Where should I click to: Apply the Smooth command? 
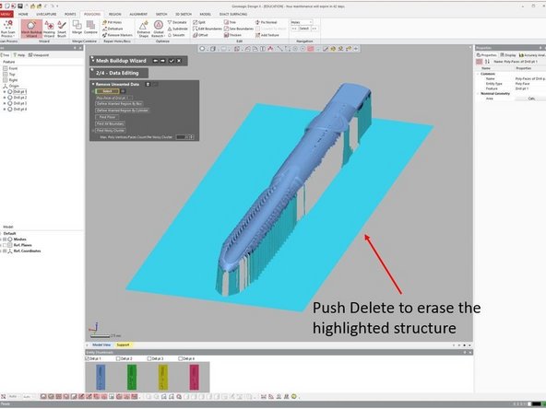click(x=176, y=35)
